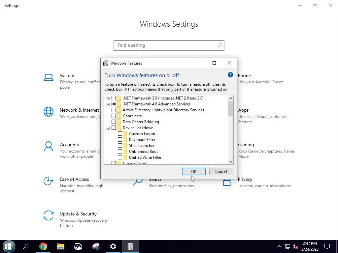Open the notification center icon
Image resolution: width=338 pixels, height=253 pixels.
pos(327,246)
